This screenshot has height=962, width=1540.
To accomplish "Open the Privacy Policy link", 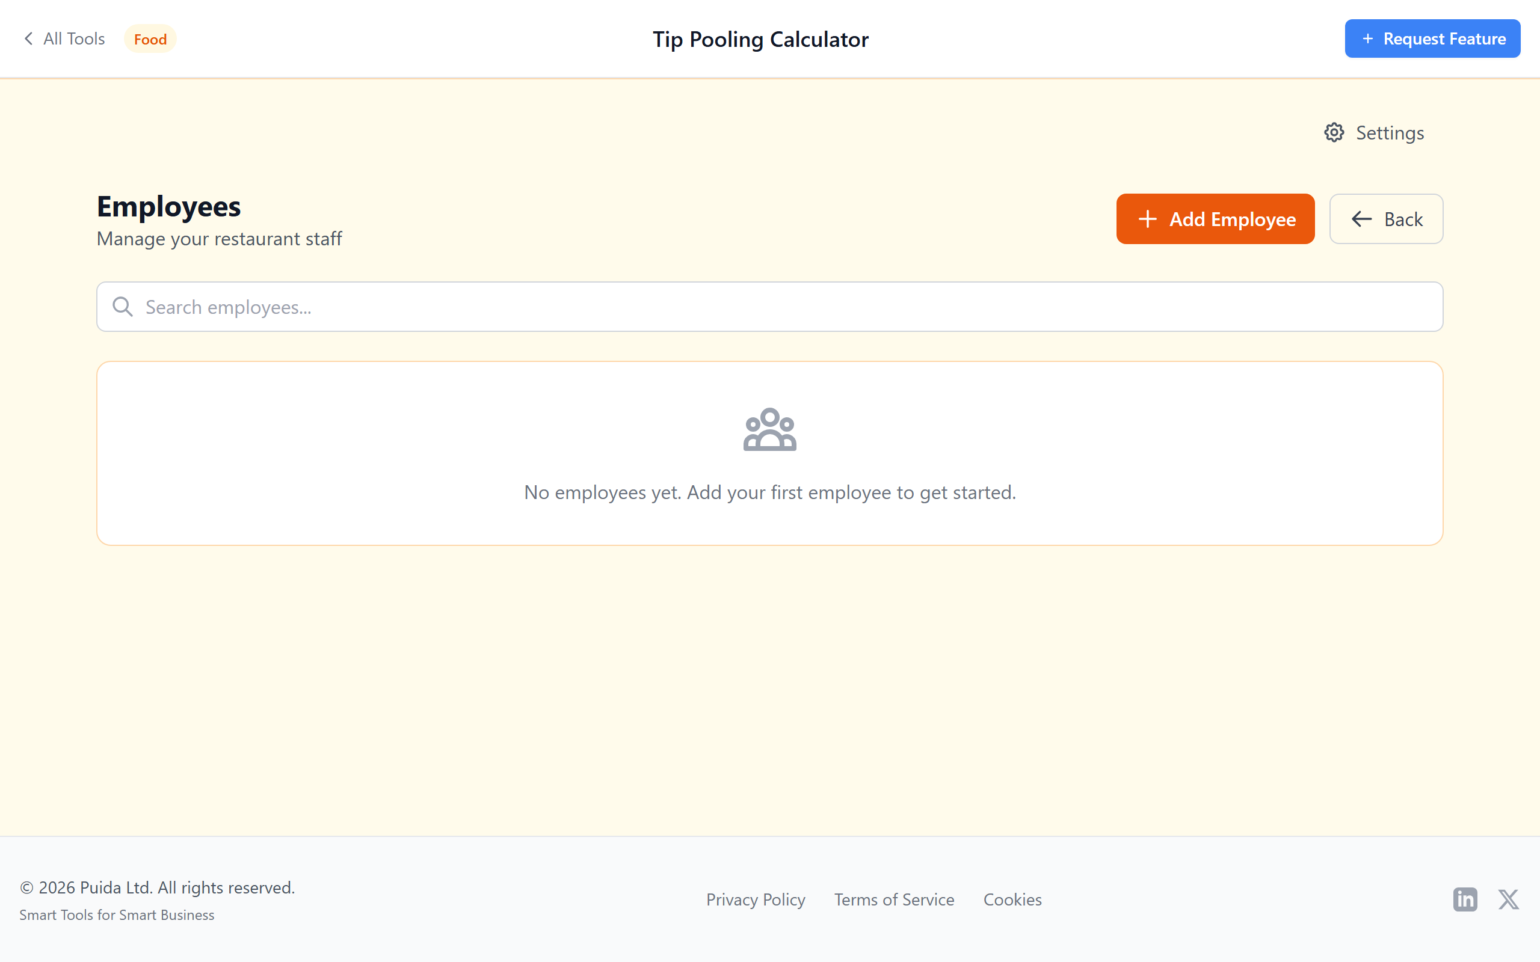I will coord(755,899).
